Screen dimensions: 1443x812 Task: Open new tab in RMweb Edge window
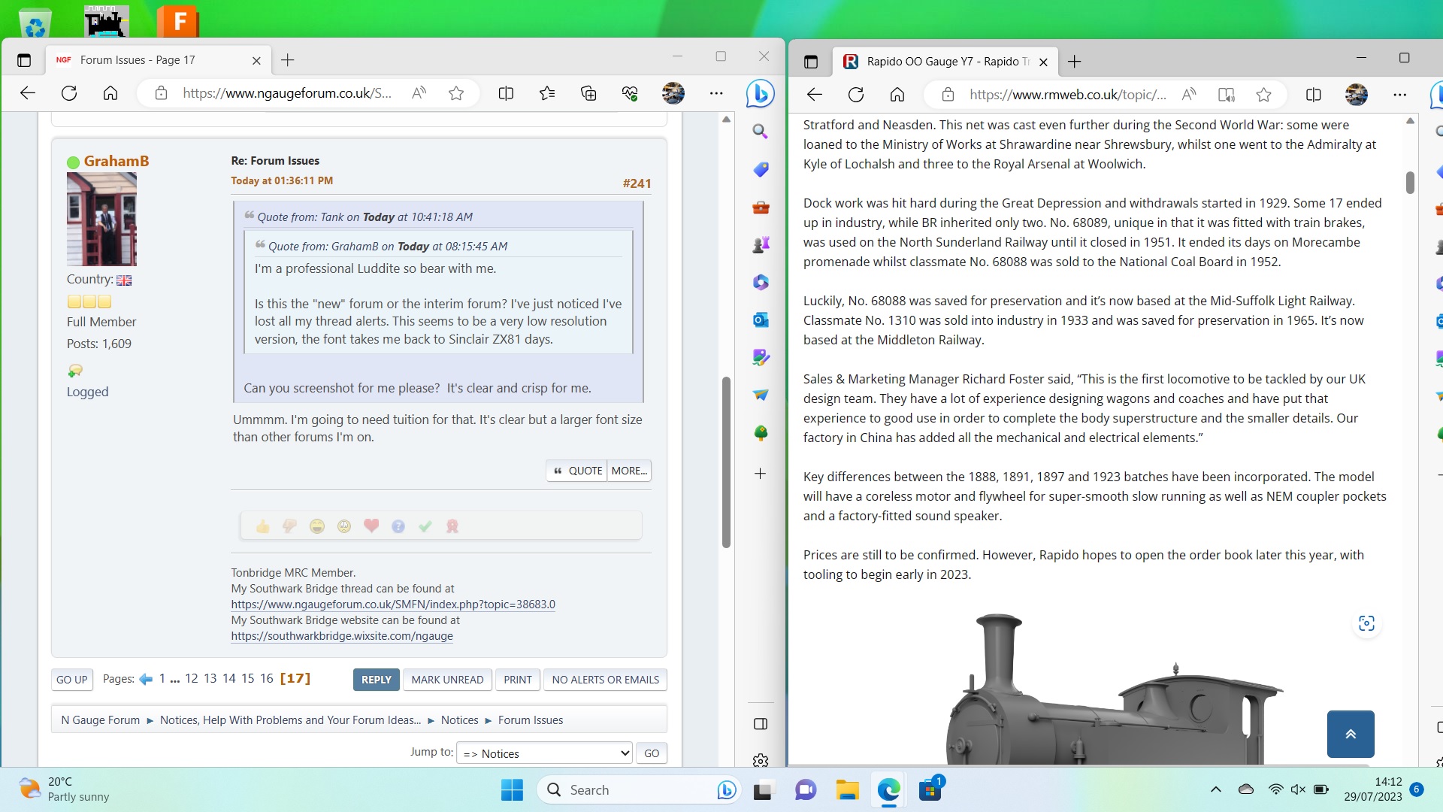[1074, 62]
